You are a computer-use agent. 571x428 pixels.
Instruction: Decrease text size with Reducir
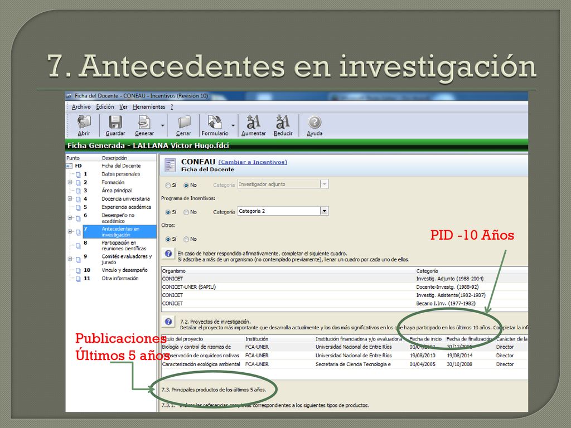pos(283,122)
